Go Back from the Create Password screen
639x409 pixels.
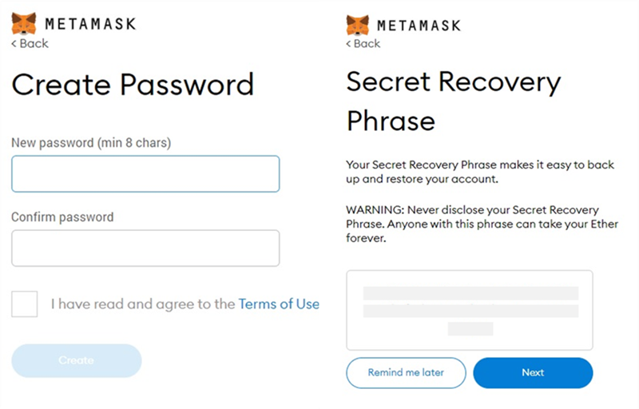coord(30,44)
